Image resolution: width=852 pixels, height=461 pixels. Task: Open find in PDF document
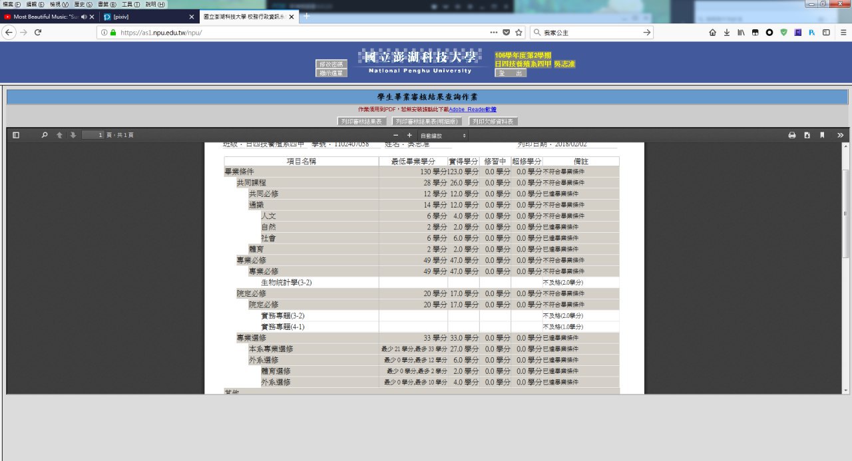(x=45, y=135)
